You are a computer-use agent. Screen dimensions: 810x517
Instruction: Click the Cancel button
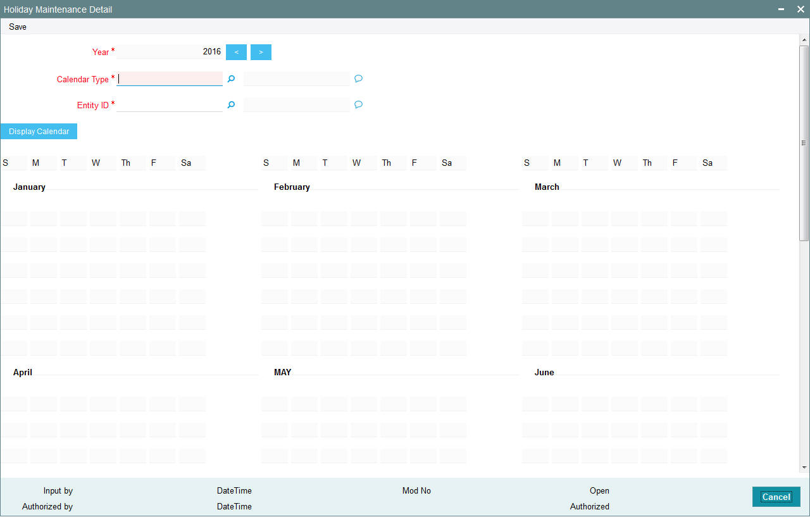coord(776,497)
